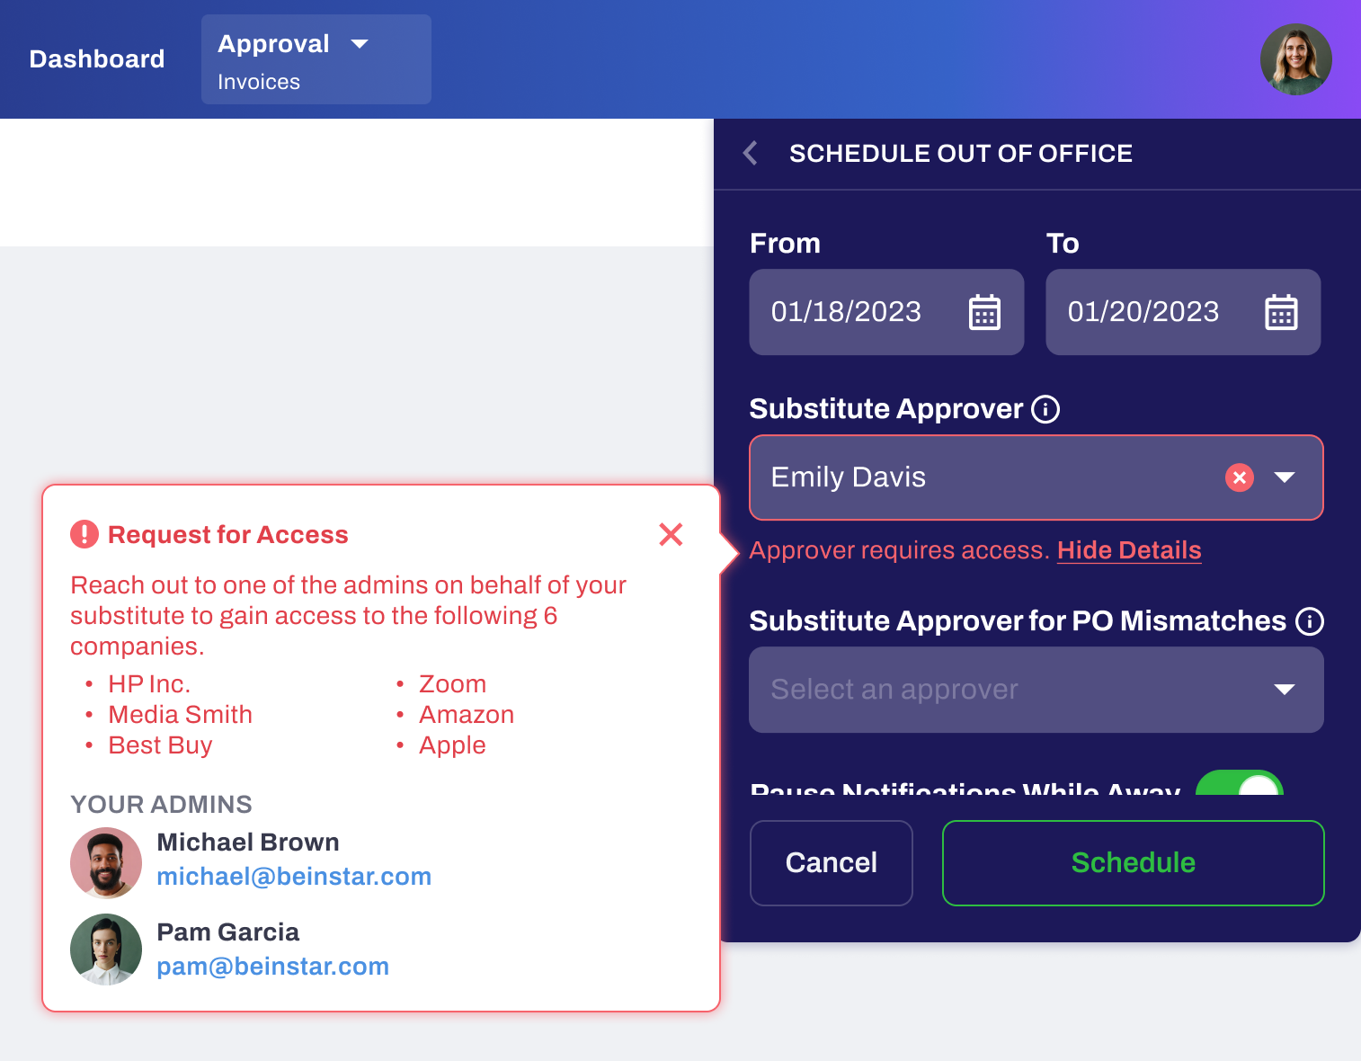Viewport: 1361px width, 1061px height.
Task: Open the user profile avatar
Action: point(1295,59)
